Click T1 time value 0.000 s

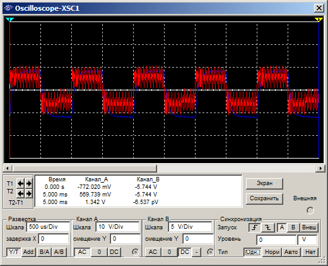[x=54, y=187]
